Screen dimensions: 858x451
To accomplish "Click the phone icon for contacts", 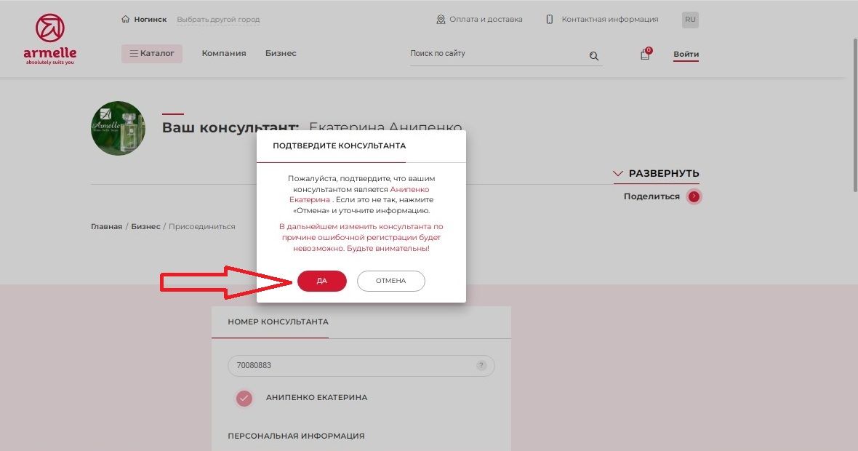I will [550, 20].
